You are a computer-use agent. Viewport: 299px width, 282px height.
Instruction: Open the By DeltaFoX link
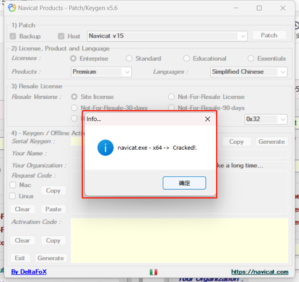click(x=29, y=272)
